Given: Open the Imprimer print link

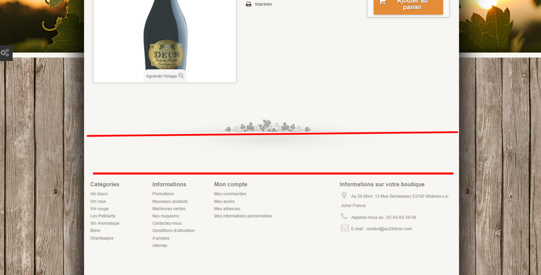Looking at the screenshot, I should (263, 4).
